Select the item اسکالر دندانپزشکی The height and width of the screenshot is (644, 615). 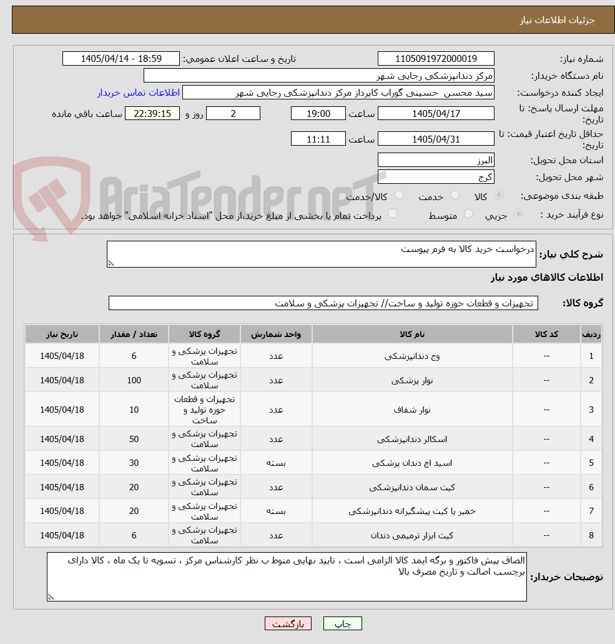tap(412, 439)
